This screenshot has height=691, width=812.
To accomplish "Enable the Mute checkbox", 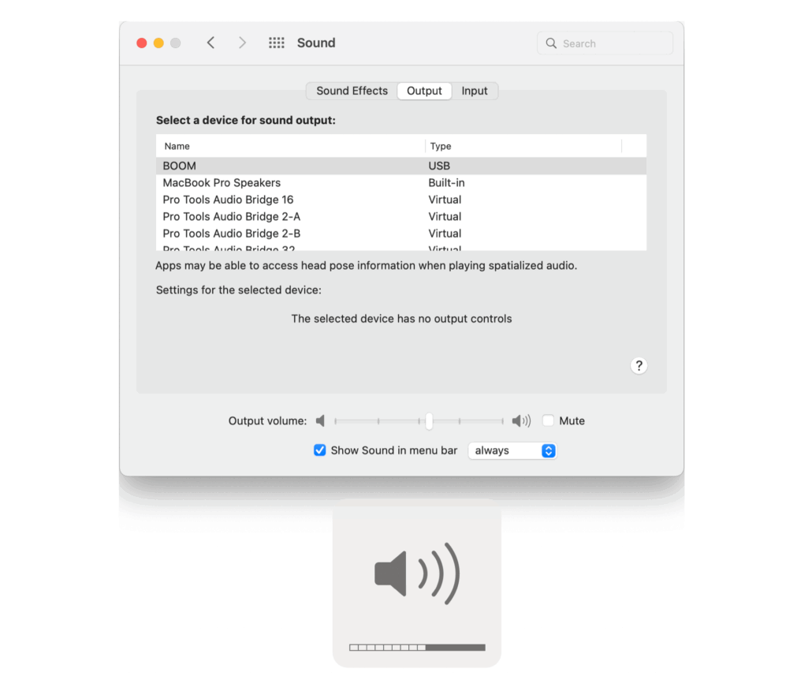I will [549, 421].
